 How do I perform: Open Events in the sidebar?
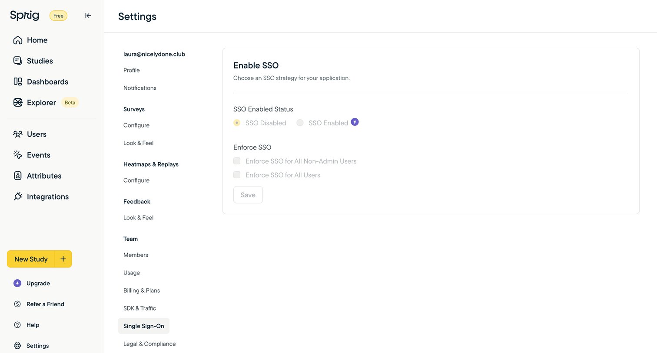[x=39, y=155]
